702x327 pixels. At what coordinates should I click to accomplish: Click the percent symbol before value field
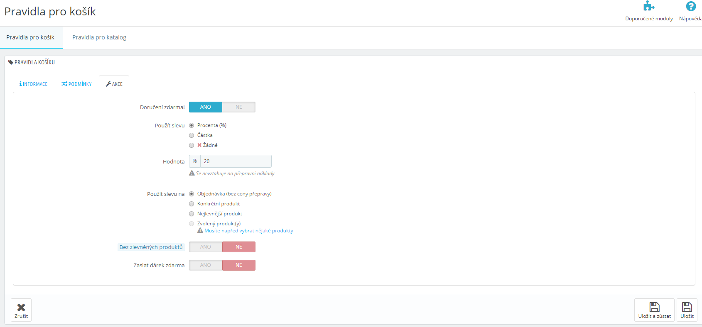[x=195, y=161]
